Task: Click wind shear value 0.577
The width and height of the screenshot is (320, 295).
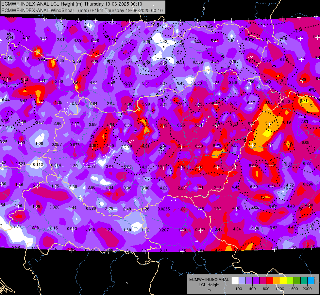Action: click(200, 230)
